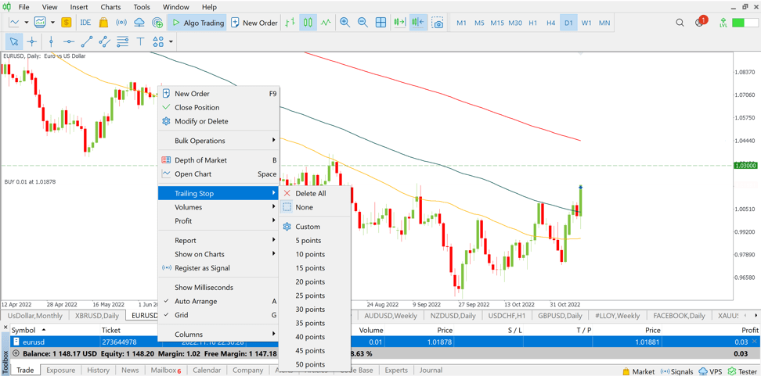The height and width of the screenshot is (376, 761).
Task: Select the trendline drawing tool
Action: pos(87,41)
